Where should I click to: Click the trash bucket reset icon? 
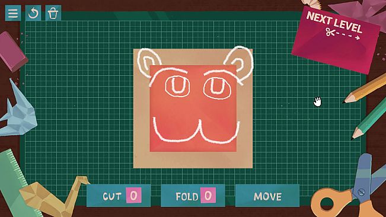53,13
